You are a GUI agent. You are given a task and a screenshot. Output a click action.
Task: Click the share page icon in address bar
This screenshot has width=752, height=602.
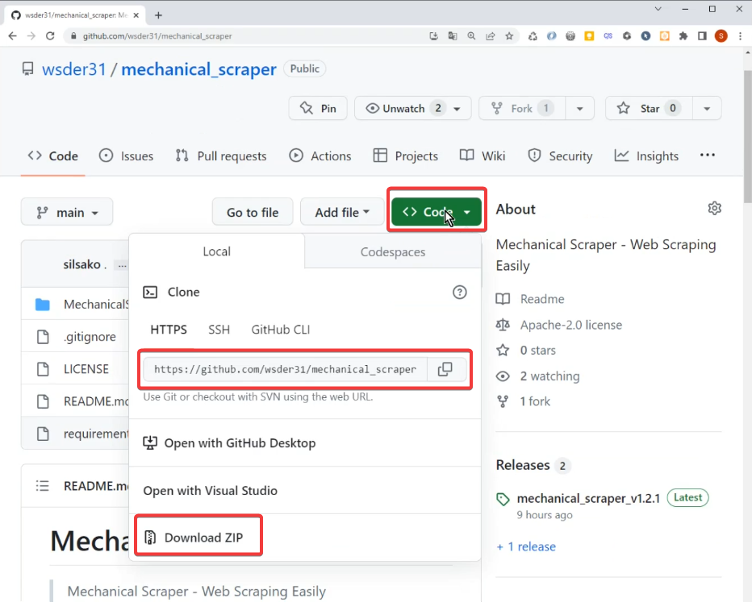click(x=490, y=36)
